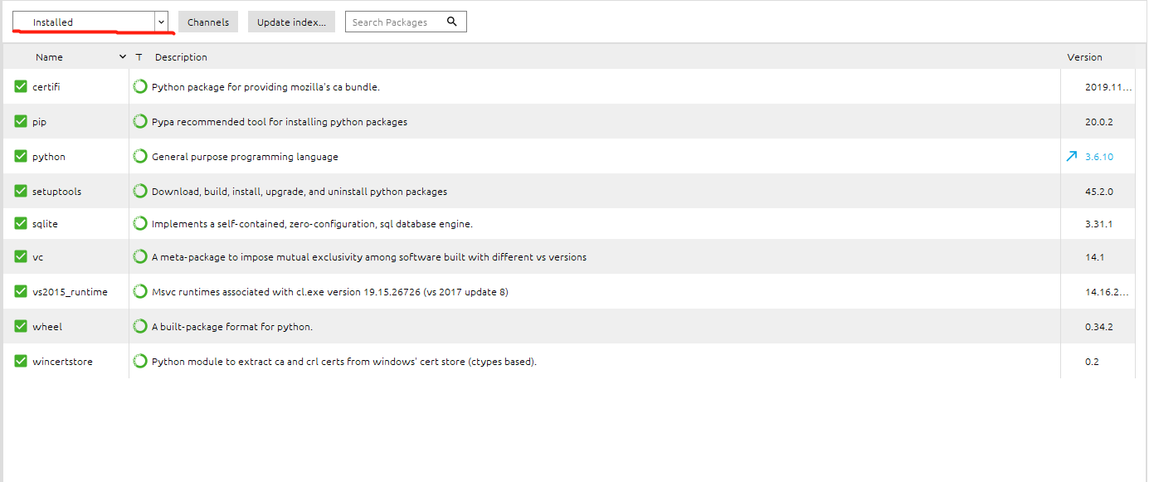Click the sqlite package type circle icon
Image resolution: width=1149 pixels, height=482 pixels.
coord(140,223)
